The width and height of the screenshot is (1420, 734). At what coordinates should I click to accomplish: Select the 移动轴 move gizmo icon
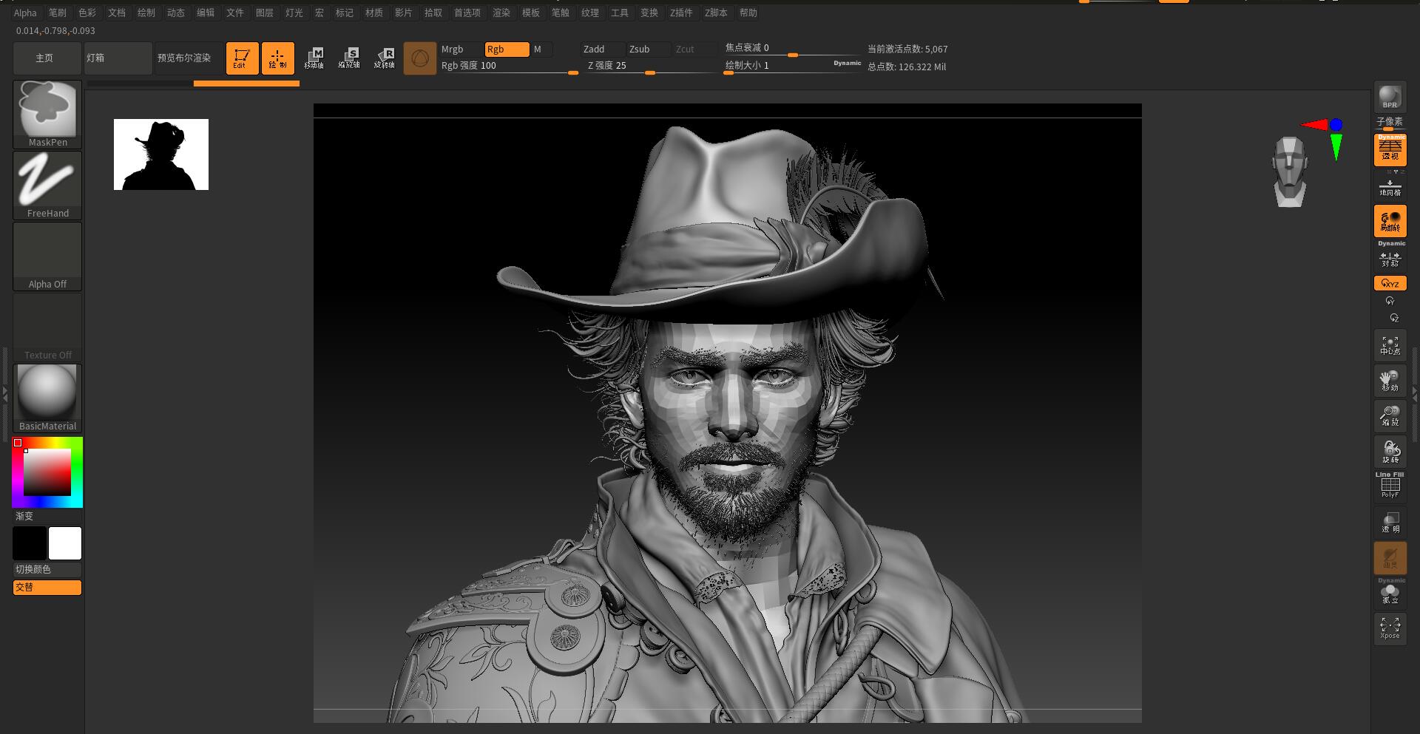pos(314,58)
